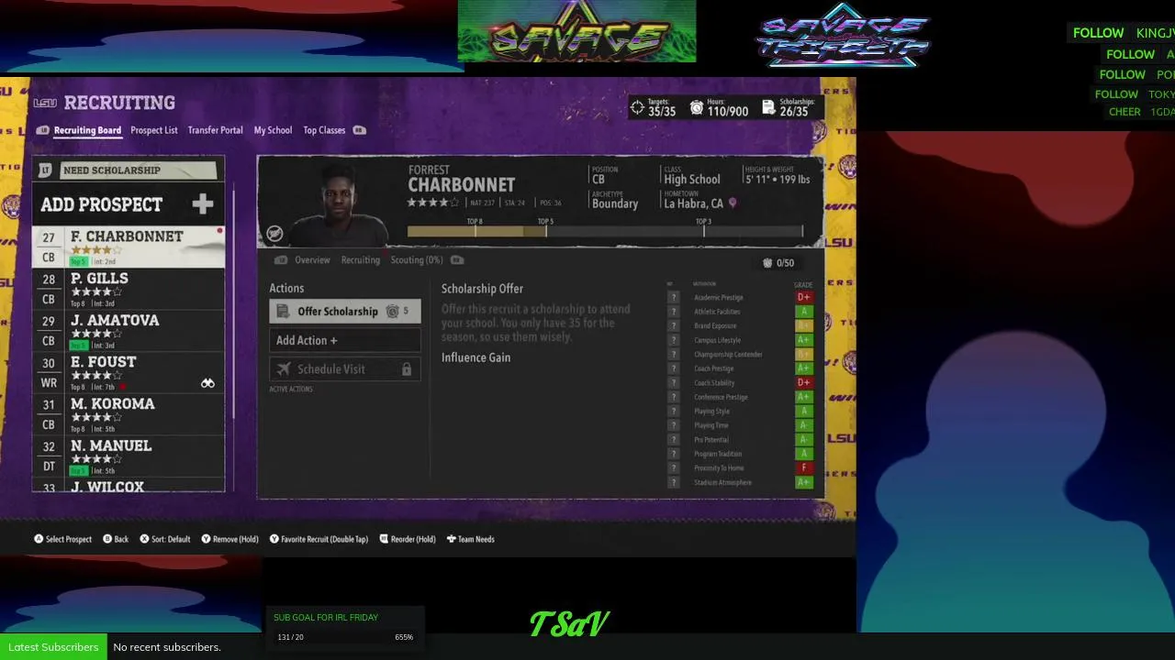Click the recruit interest progress bar

(605, 232)
